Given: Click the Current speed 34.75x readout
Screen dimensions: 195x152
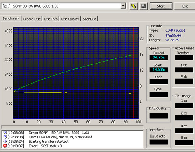Looking at the screenshot, I should [x=158, y=57].
